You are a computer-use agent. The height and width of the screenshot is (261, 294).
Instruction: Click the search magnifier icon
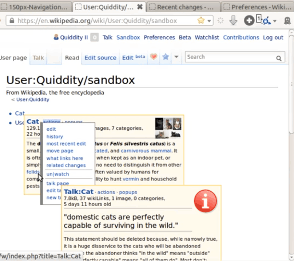click(x=279, y=58)
